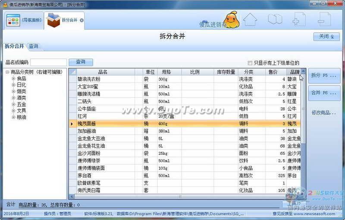This screenshot has height=220, width=345.
Task: Open the 导航面板 navigation panel icon
Action: click(13, 20)
